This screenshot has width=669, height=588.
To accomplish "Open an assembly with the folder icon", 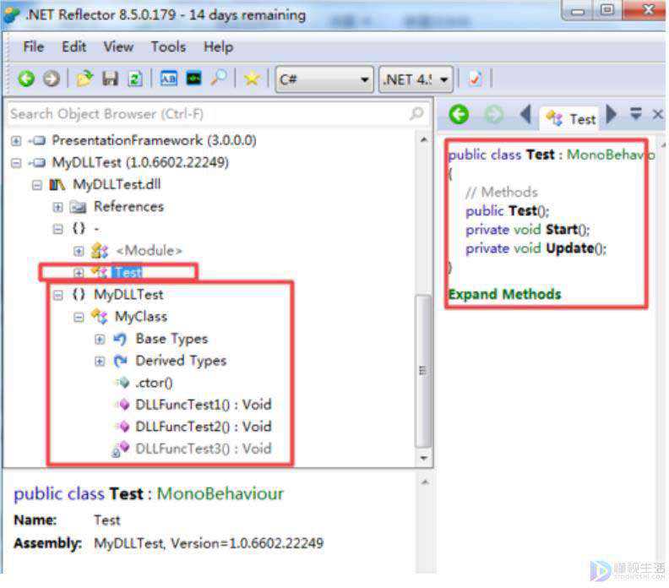I will pos(84,79).
